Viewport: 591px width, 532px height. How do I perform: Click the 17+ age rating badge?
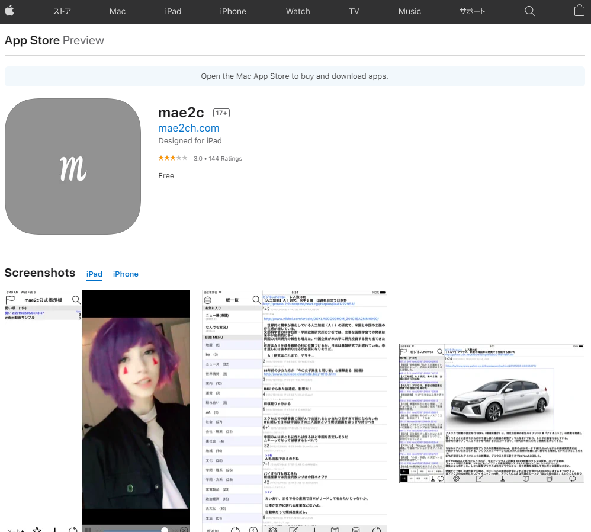[221, 113]
